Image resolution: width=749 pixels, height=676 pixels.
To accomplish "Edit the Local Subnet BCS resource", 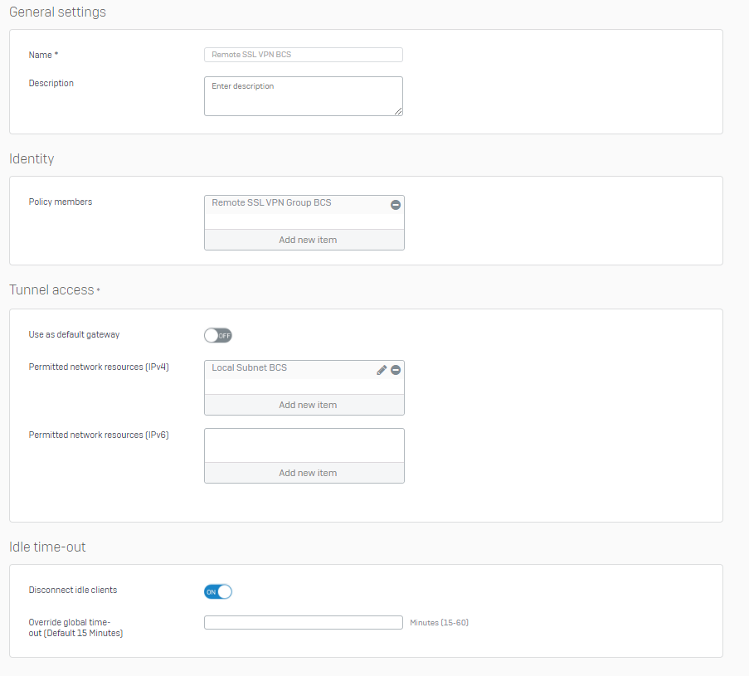I will (382, 370).
